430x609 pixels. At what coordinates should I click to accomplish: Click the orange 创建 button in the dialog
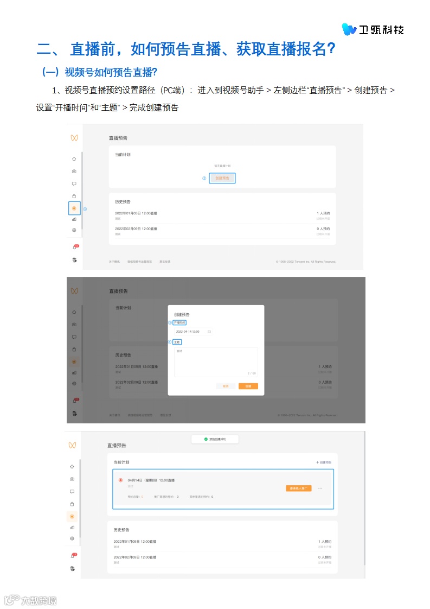click(x=248, y=386)
